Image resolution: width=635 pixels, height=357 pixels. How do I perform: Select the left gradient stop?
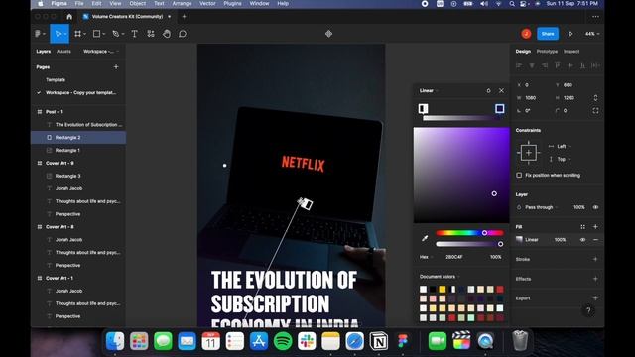tap(424, 108)
